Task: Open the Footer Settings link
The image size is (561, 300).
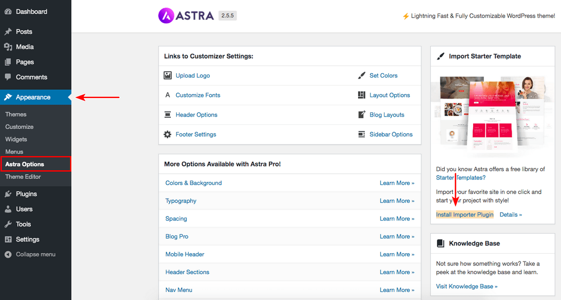Action: (196, 135)
